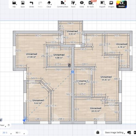Select the 9.62 m² Unnamed room
136x136 pixels.
[38, 102]
